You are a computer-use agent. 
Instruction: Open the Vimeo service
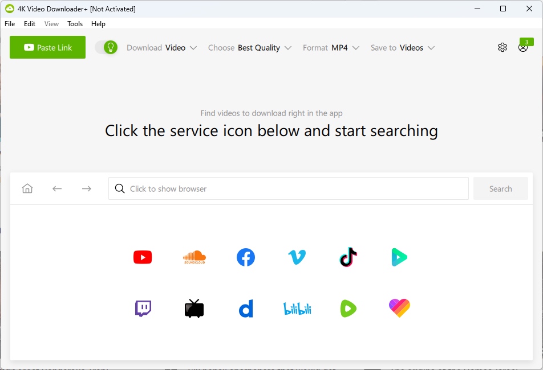coord(297,257)
